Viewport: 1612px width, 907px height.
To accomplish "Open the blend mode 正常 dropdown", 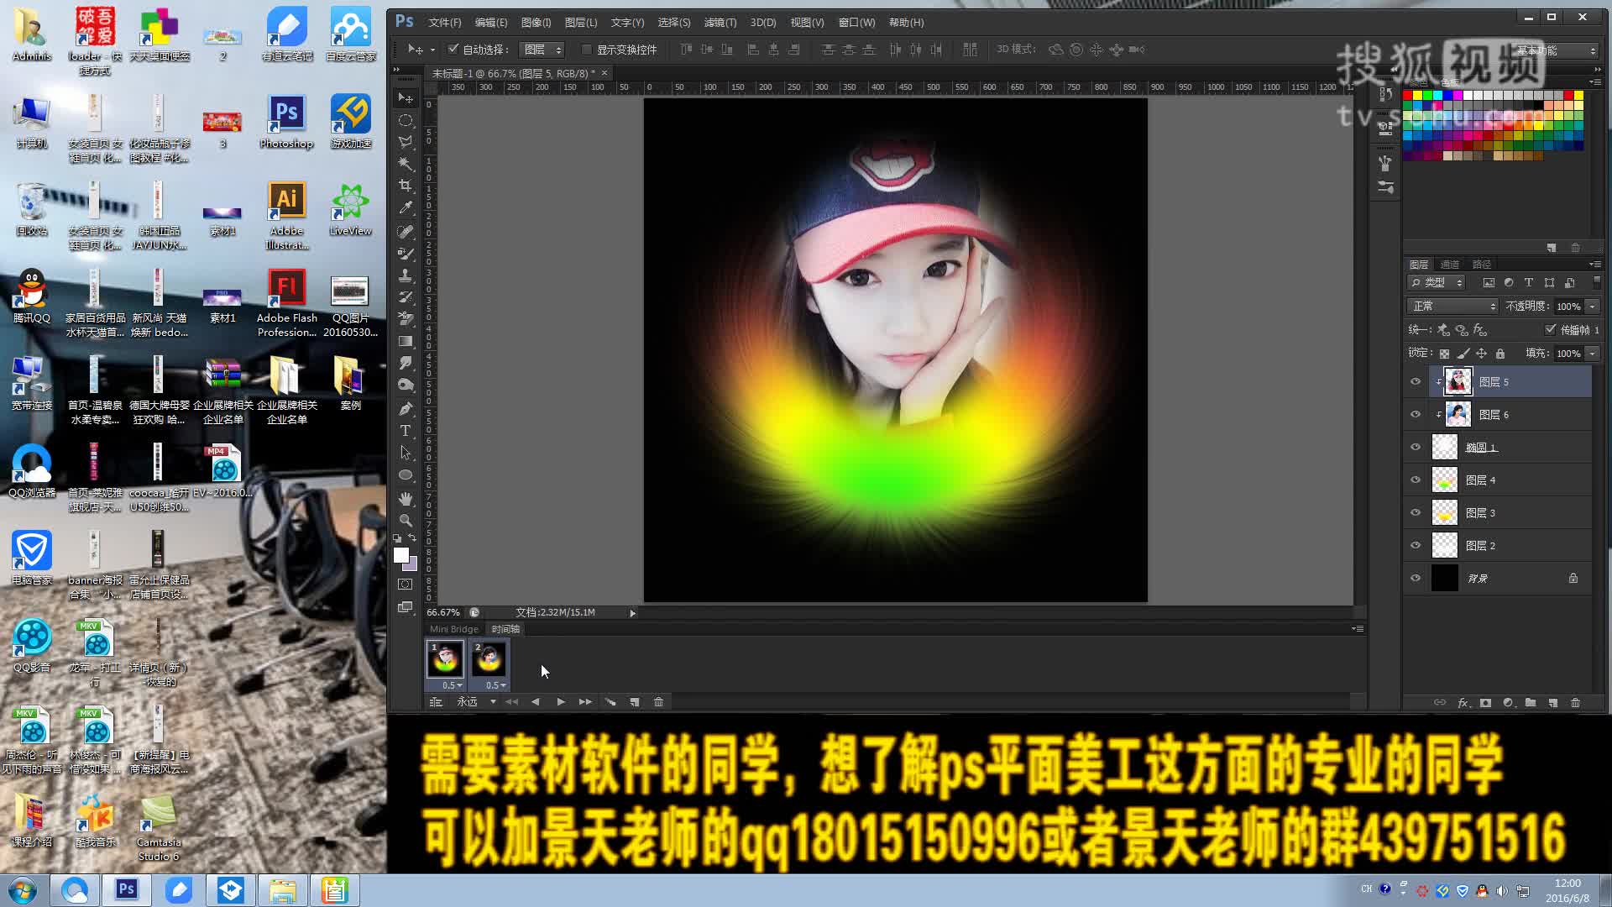I will click(x=1452, y=306).
